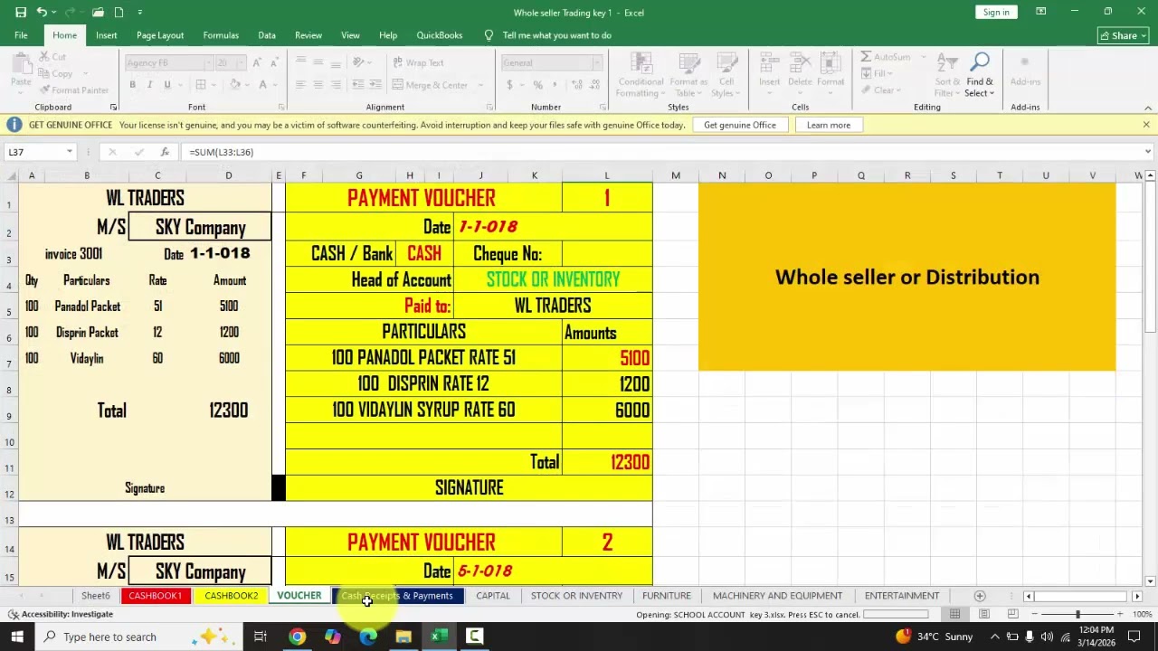Switch to Page Layout view in status bar
Viewport: 1158px width, 651px height.
[983, 614]
